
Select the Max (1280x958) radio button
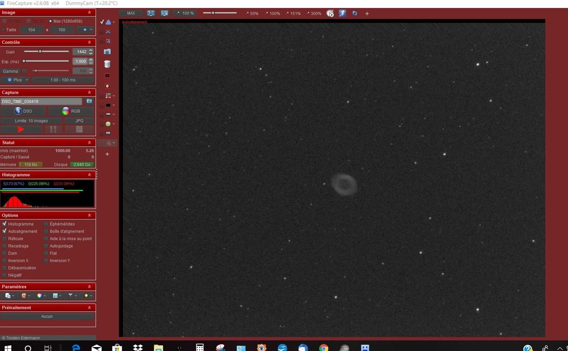click(x=51, y=21)
